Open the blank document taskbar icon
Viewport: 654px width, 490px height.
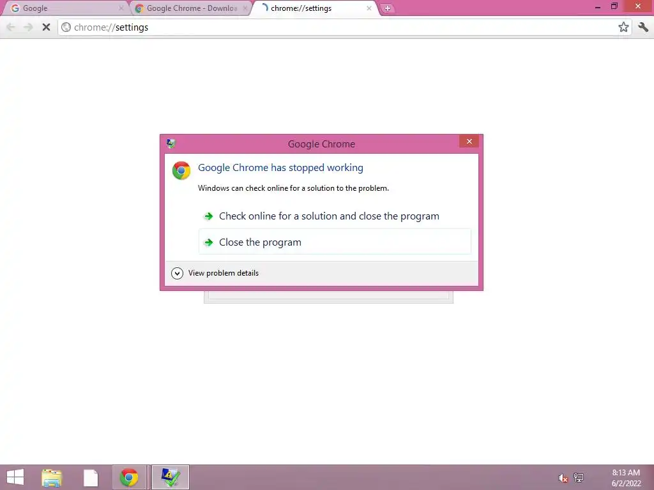[91, 477]
